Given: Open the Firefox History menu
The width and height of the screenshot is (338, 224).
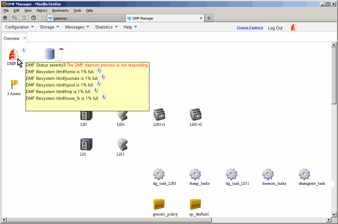Looking at the screenshot, I should point(41,10).
